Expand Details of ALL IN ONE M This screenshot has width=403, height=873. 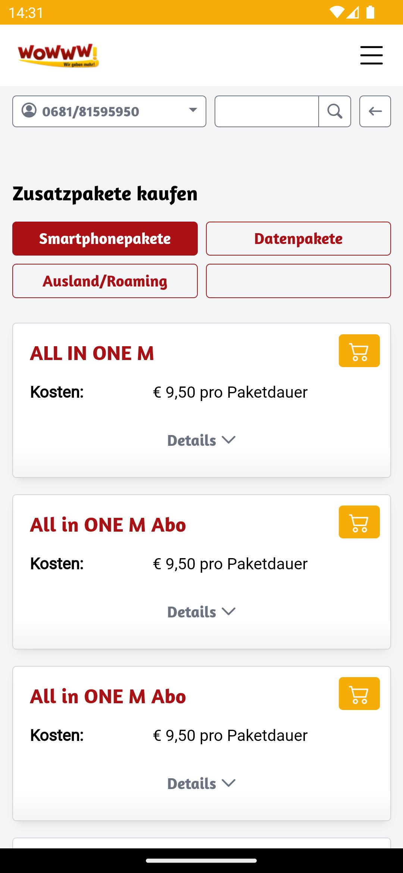click(x=201, y=440)
